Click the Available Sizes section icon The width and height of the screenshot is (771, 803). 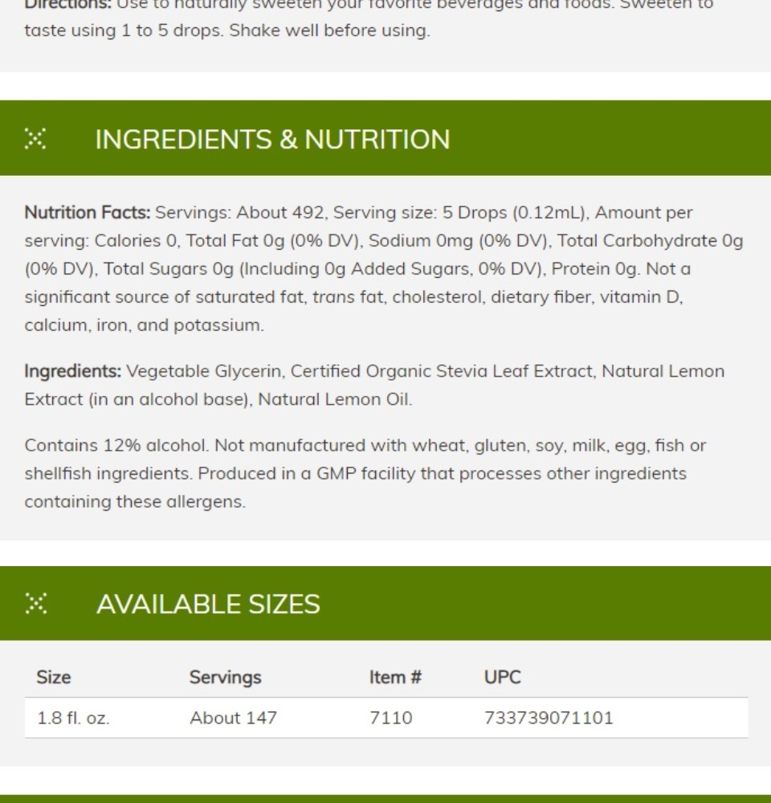click(x=35, y=603)
